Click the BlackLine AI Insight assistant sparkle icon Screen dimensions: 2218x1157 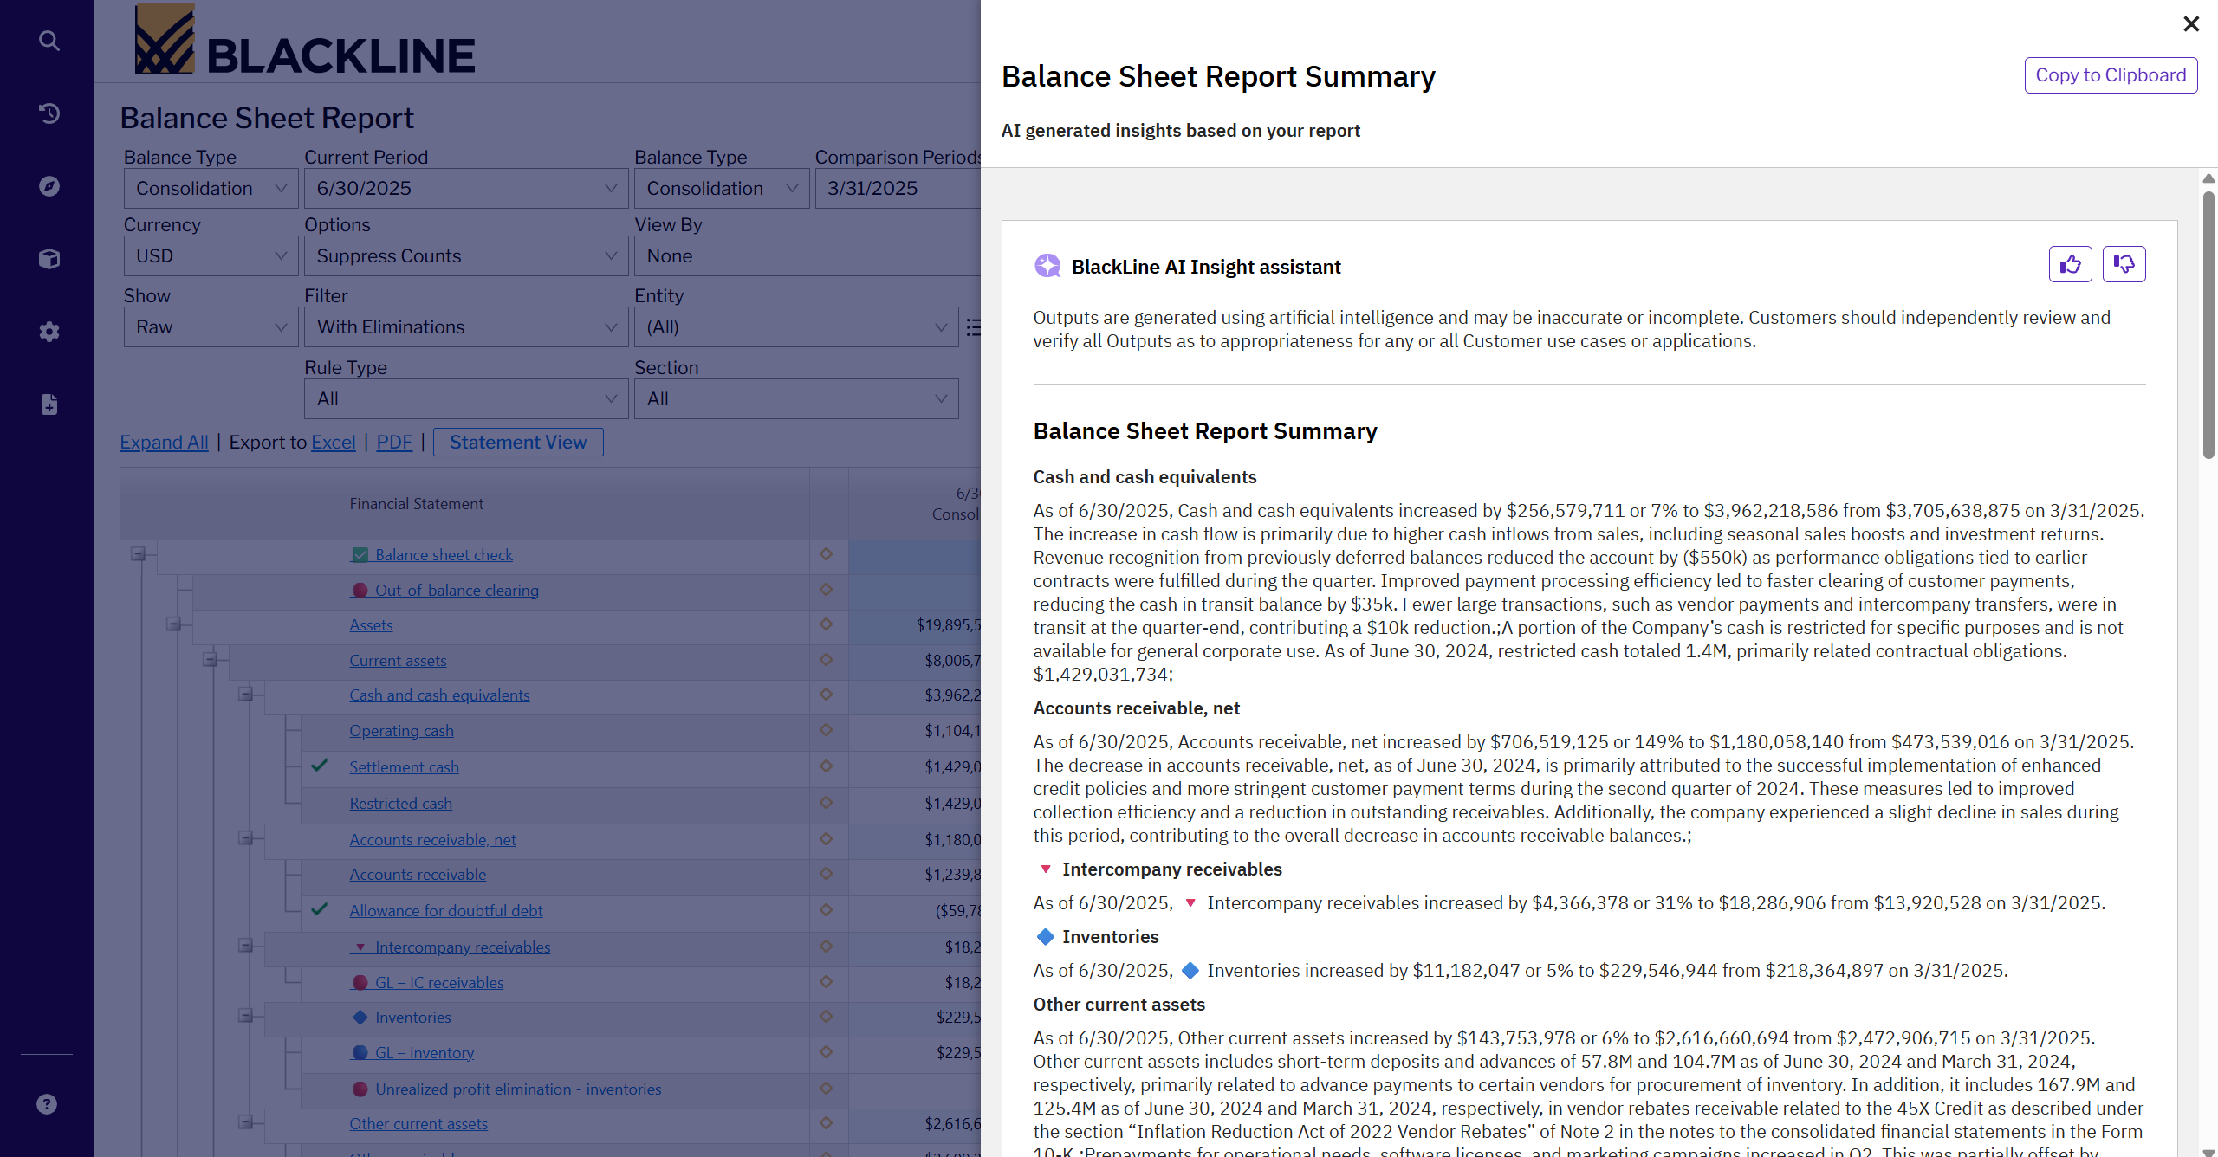1047,266
